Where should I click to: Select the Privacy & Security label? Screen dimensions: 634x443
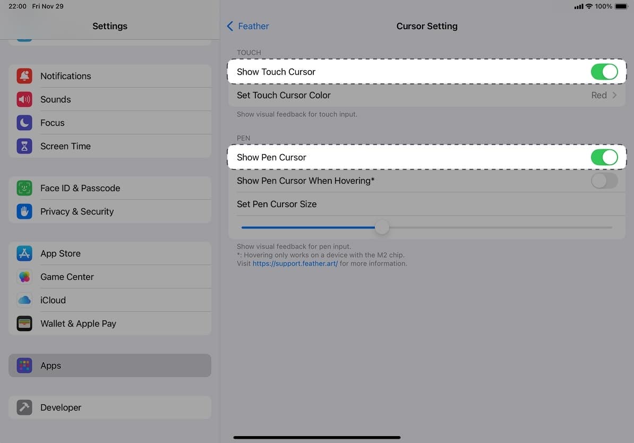point(77,211)
